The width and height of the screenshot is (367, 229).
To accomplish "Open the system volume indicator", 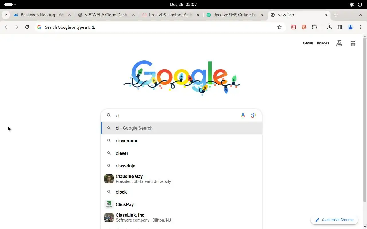I will (352, 5).
